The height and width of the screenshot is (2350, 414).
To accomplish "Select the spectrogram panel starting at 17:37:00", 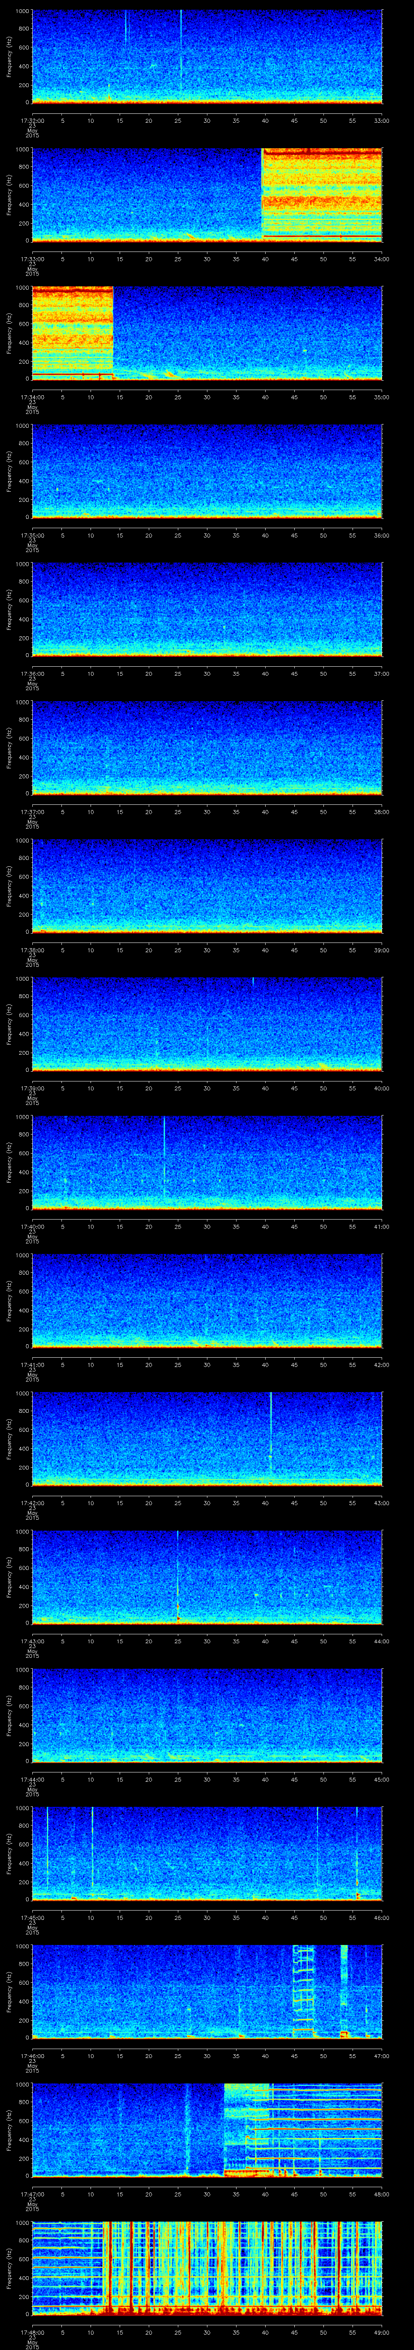I will point(207,747).
